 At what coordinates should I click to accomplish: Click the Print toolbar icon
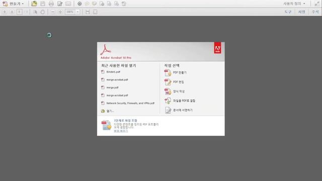click(51, 4)
